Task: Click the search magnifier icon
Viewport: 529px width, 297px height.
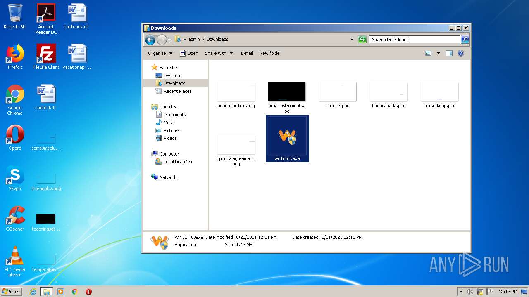Action: click(465, 40)
